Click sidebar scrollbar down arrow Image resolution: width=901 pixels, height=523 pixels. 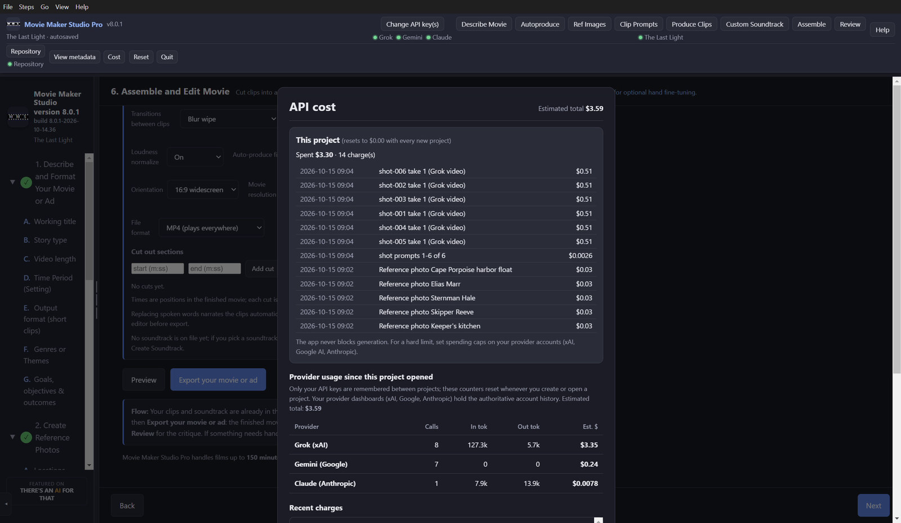[x=89, y=465]
